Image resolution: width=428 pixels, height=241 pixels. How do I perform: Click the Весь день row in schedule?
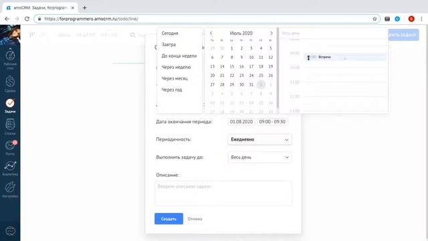[x=333, y=33]
